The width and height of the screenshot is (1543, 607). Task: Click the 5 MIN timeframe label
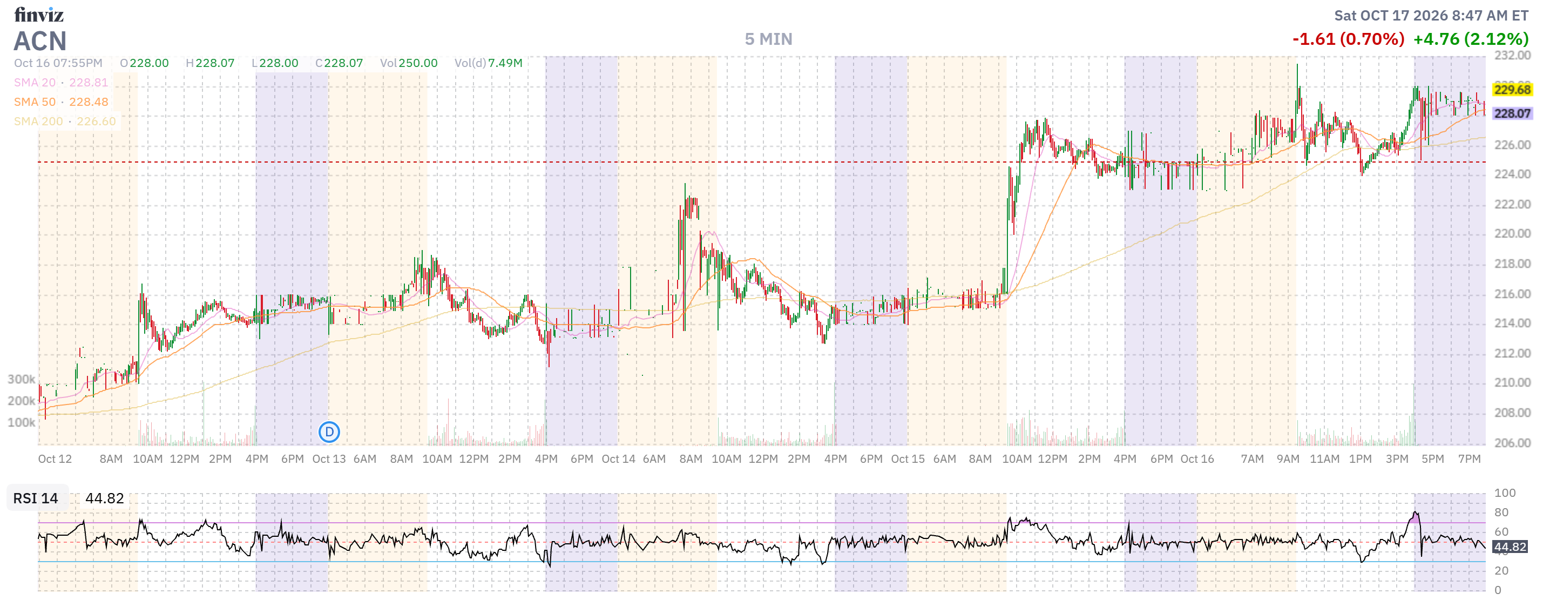coord(768,39)
